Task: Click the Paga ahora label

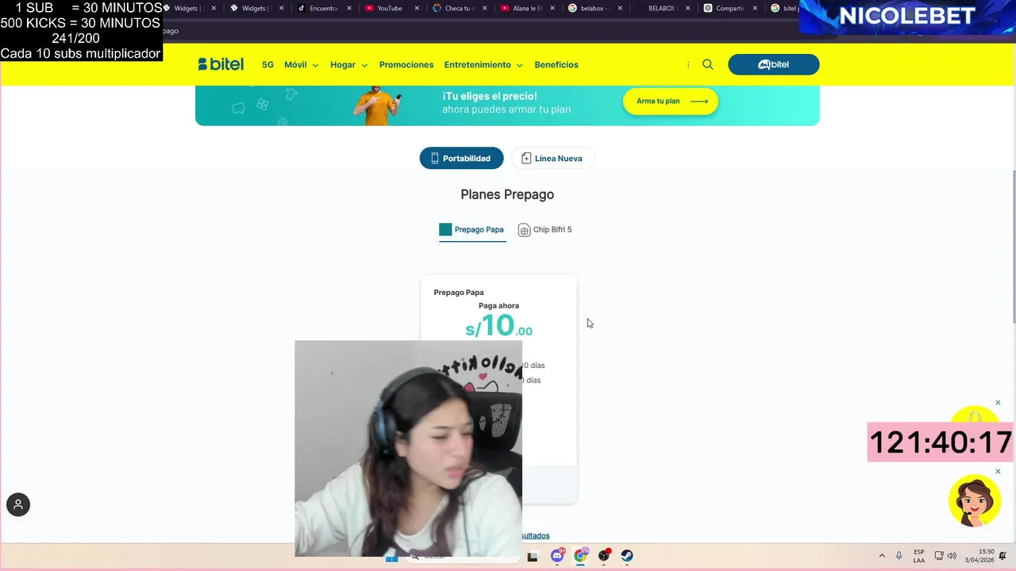Action: (498, 306)
